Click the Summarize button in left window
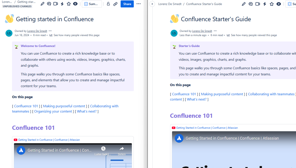 pos(92,4)
